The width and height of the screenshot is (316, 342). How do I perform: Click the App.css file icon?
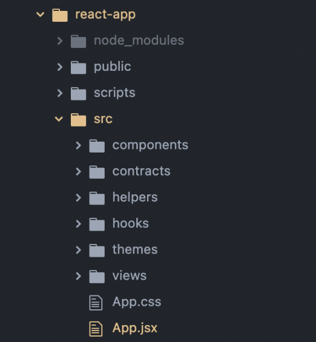pos(96,303)
